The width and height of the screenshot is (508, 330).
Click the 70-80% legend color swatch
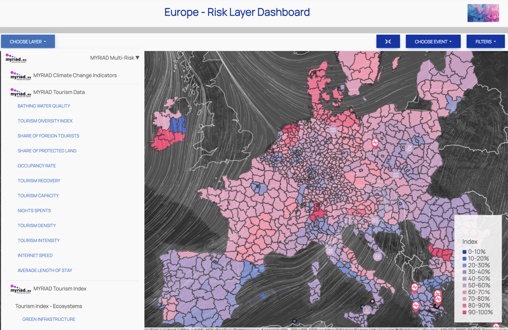(x=464, y=299)
